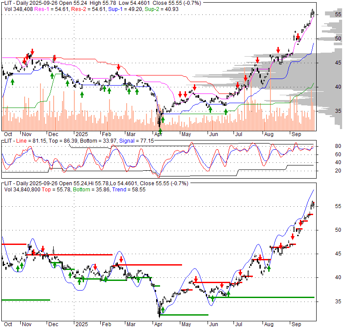This screenshot has height=327, width=343.
Task: Click the 45 price label on top chart axis
Action: (338, 63)
